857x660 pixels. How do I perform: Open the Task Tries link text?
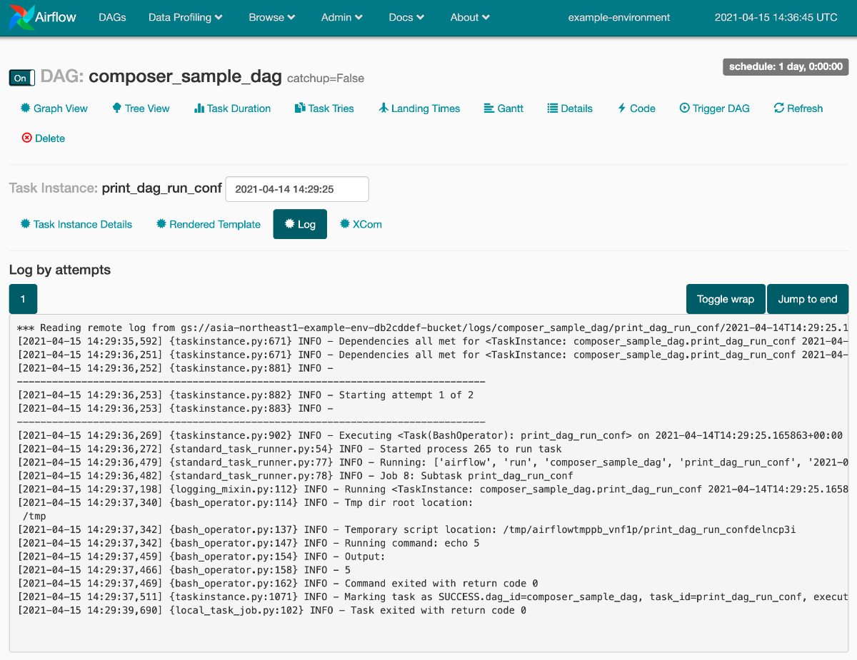coord(331,108)
